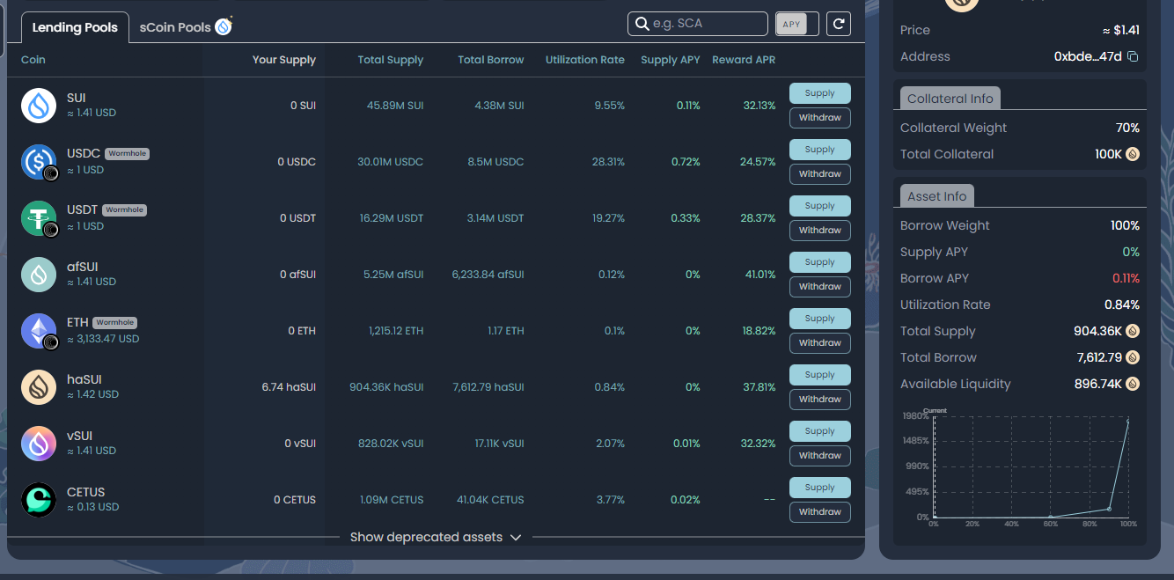1174x580 pixels.
Task: Click the 6.74 haSUI supply value
Action: [289, 387]
